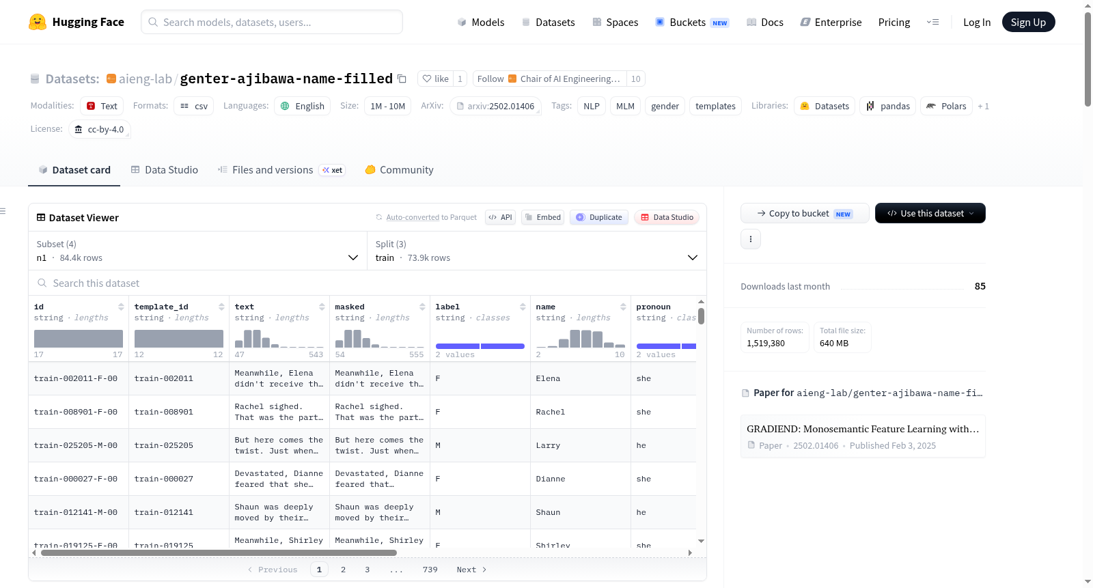This screenshot has width=1093, height=588.
Task: Open the Spaces menu item
Action: click(x=615, y=23)
